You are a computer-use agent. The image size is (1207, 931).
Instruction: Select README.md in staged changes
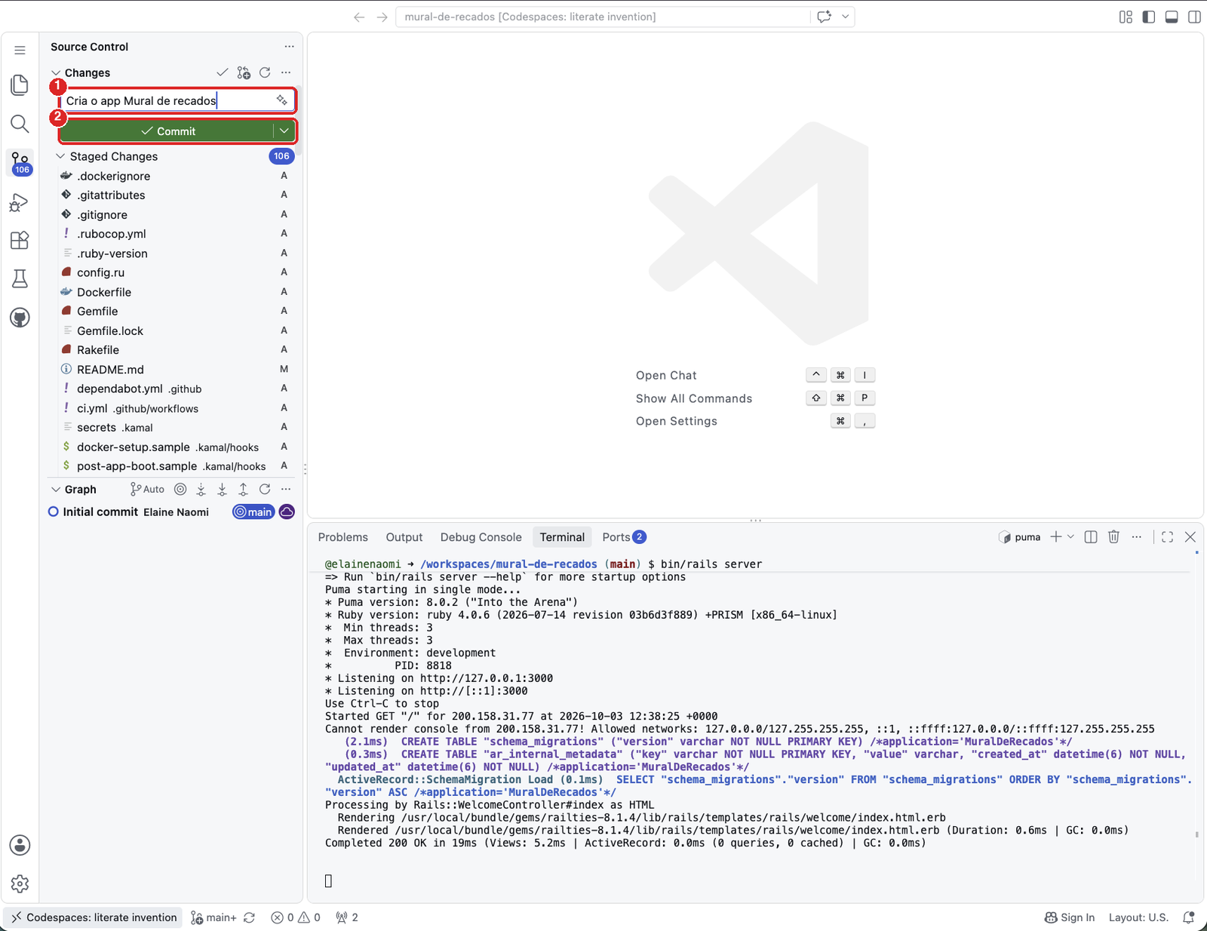[172, 370]
